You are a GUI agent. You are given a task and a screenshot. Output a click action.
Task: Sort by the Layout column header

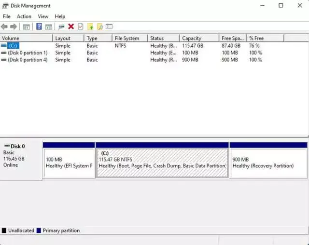69,38
